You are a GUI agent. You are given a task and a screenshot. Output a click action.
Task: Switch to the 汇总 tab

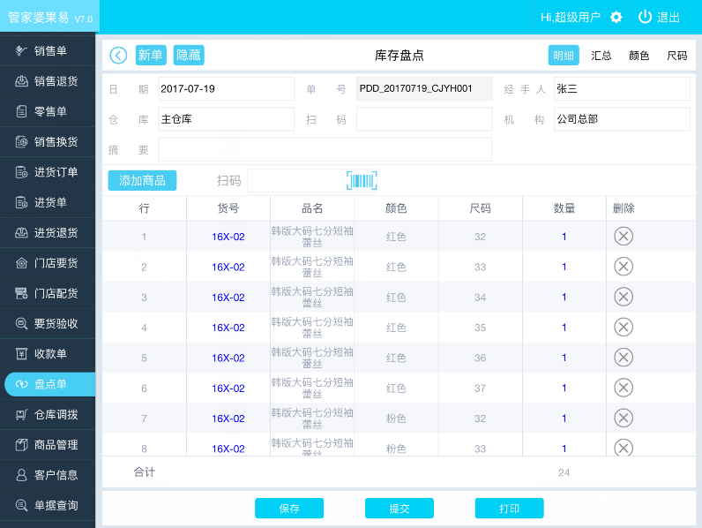tap(601, 55)
